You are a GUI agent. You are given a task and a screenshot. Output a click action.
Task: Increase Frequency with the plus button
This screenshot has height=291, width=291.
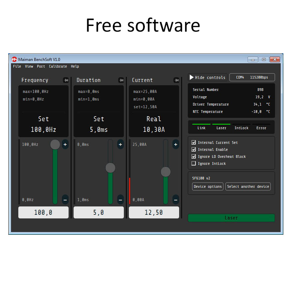(65, 145)
